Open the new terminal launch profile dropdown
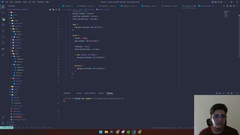Viewport: 240px width, 135px height. click(225, 93)
